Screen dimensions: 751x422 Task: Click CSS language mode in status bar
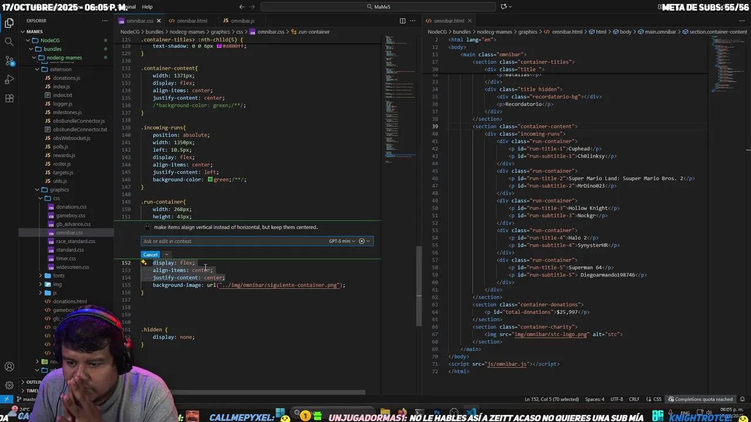pyautogui.click(x=657, y=399)
